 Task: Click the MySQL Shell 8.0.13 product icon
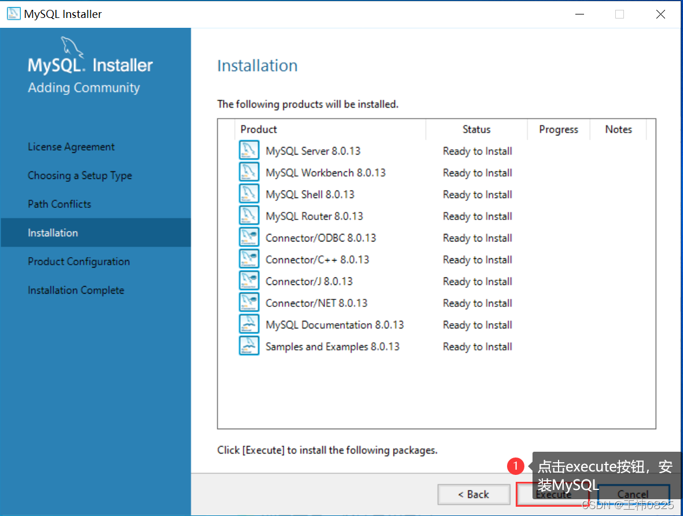tap(249, 193)
